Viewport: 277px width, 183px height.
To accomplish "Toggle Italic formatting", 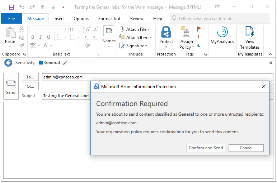I will tap(41, 37).
